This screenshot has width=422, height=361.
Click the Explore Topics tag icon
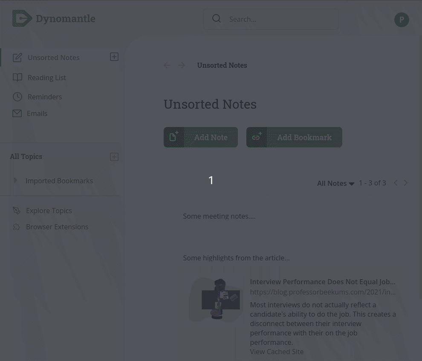(17, 211)
